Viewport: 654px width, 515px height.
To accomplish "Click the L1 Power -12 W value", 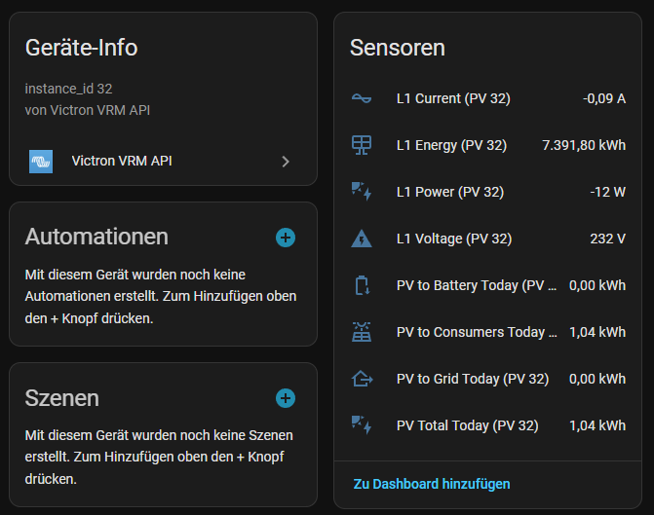I will [607, 192].
